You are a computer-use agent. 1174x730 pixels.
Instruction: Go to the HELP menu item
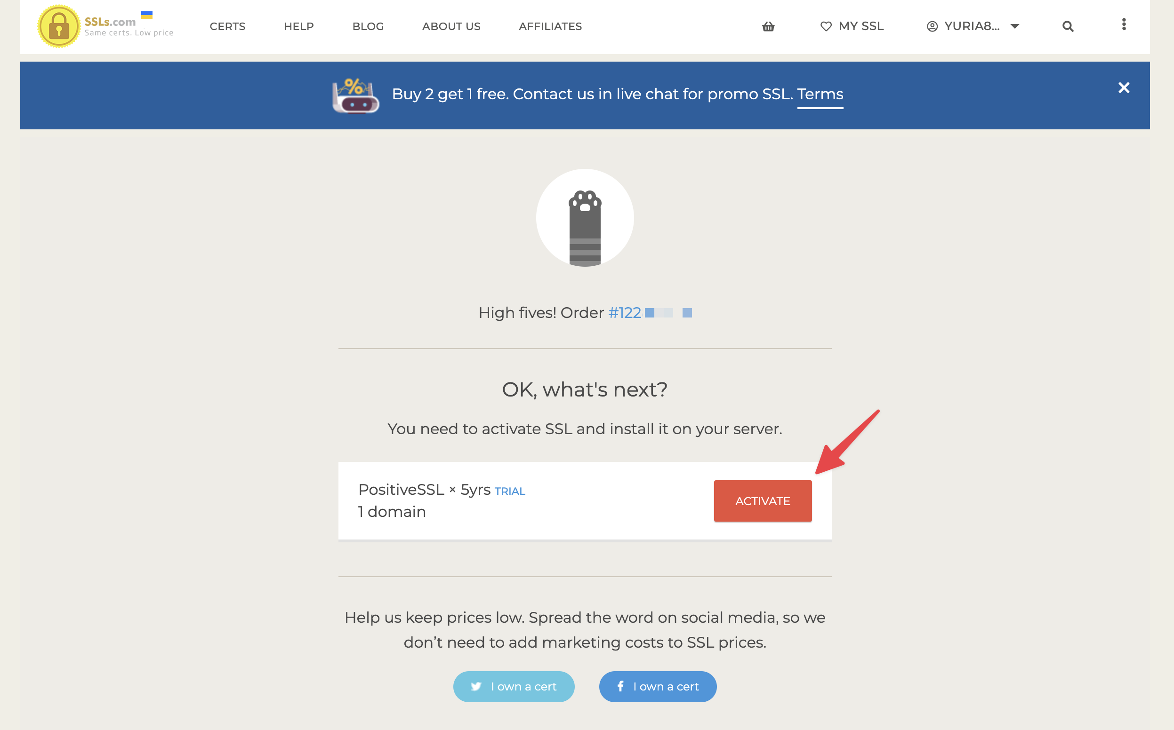[299, 26]
